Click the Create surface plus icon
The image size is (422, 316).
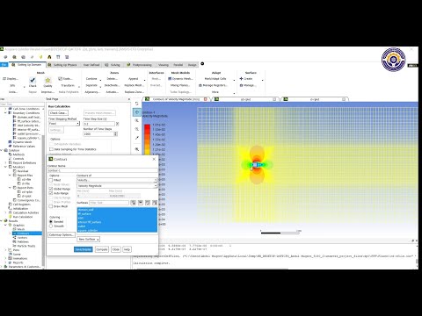(241, 79)
